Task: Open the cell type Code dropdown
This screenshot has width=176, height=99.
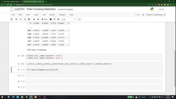Action: pos(68,20)
